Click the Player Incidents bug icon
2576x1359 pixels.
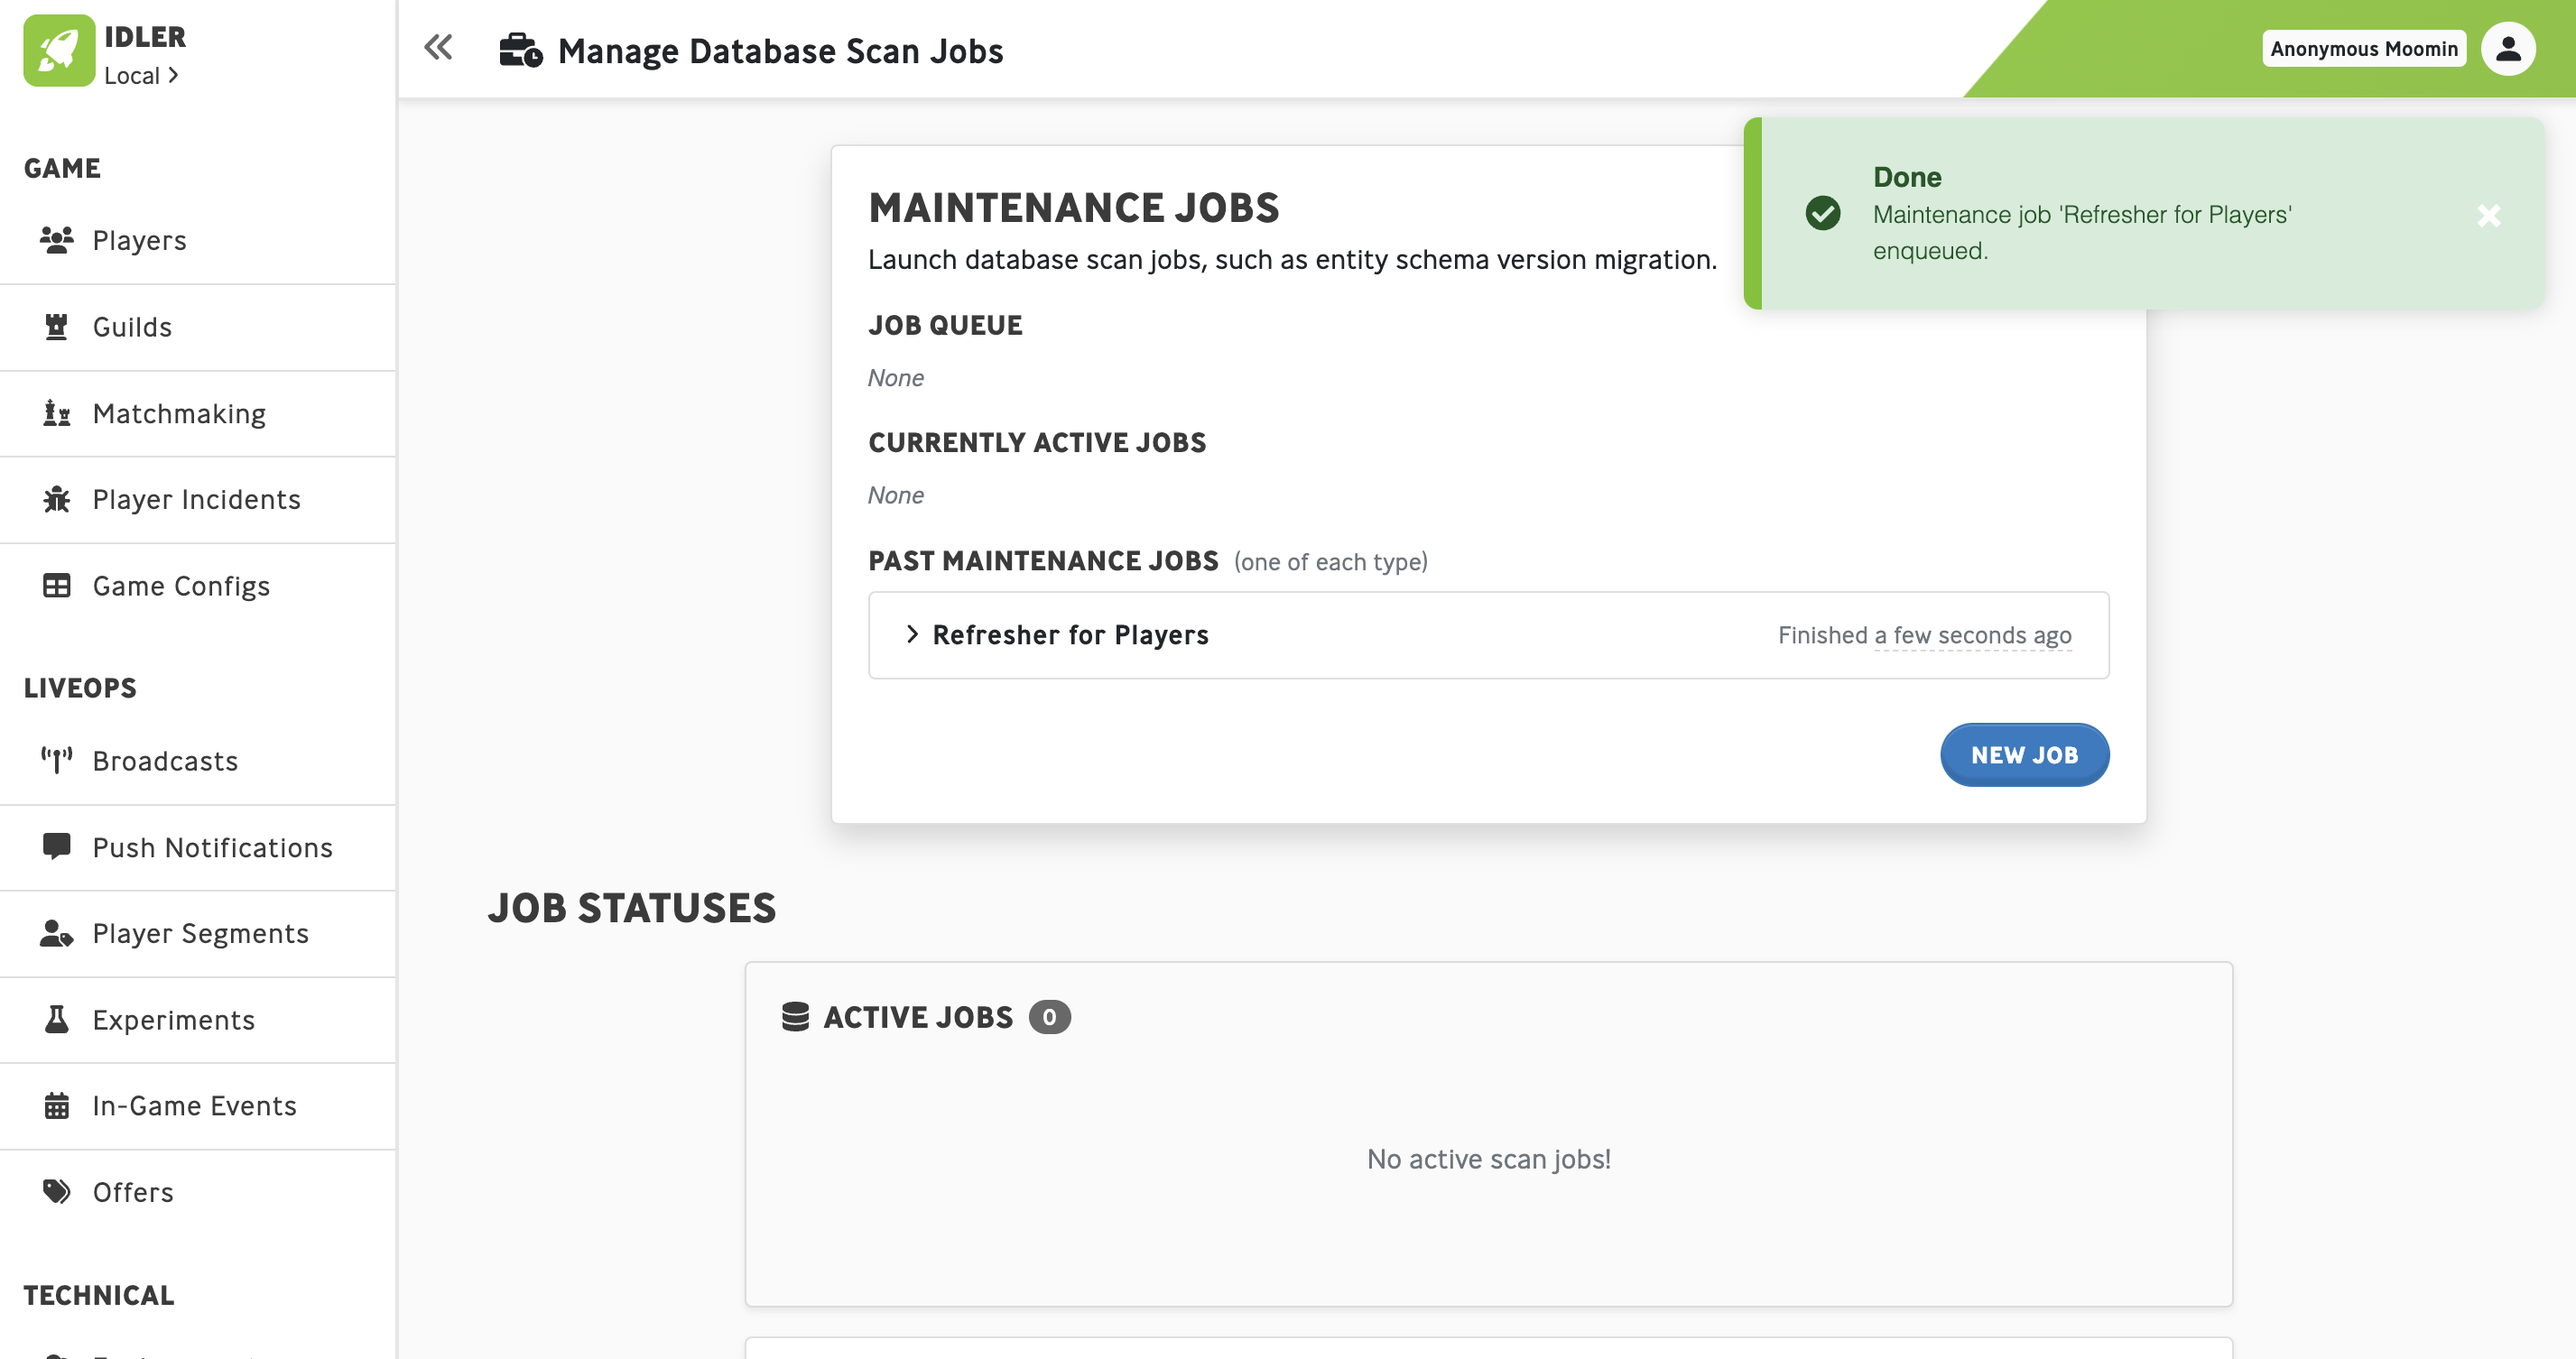[57, 499]
